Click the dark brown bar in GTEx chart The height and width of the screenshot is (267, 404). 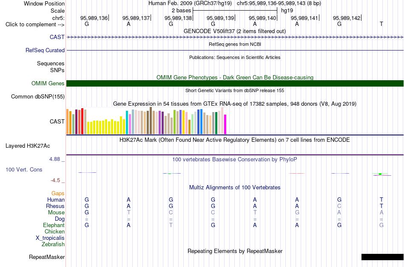[151, 121]
